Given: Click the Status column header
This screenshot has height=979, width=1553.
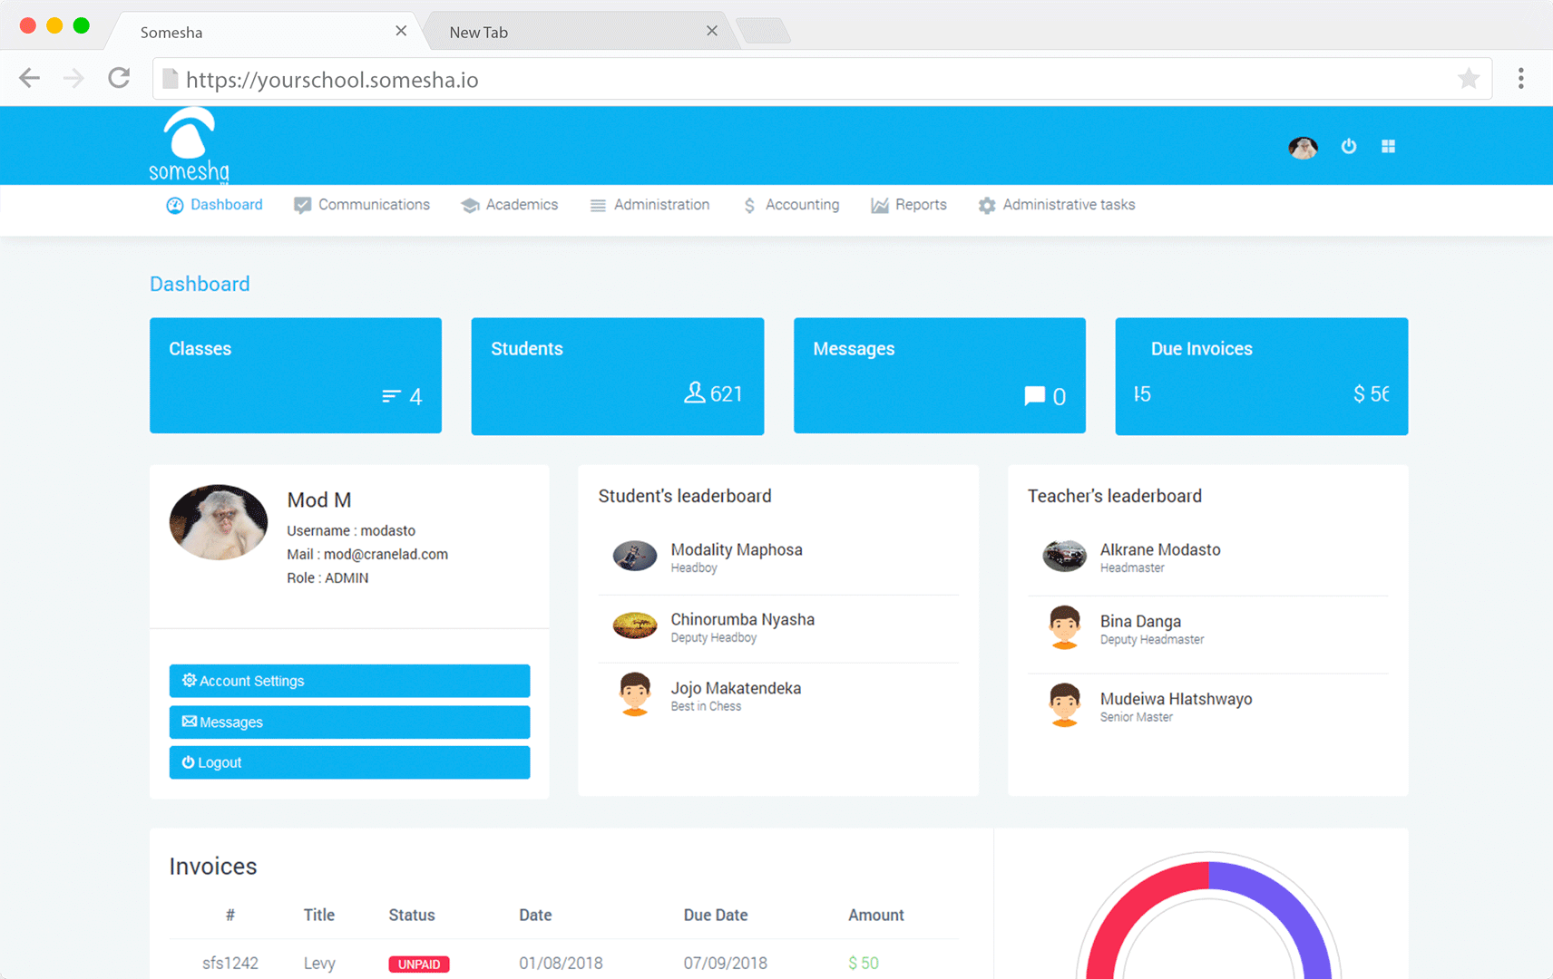Looking at the screenshot, I should coord(412,915).
